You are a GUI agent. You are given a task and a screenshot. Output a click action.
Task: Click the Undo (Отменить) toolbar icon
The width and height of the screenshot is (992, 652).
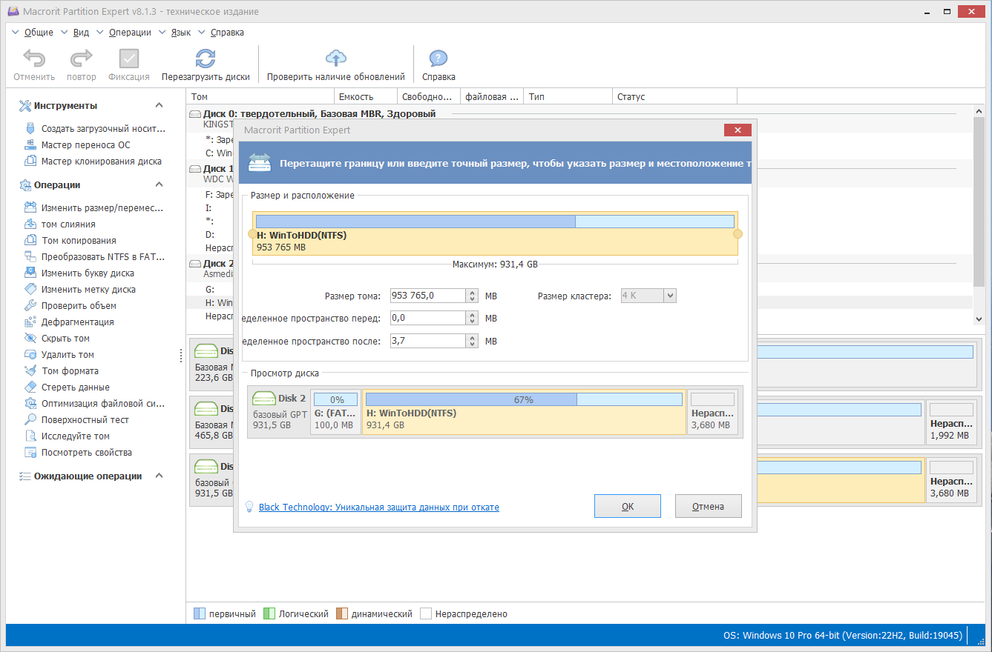click(34, 59)
